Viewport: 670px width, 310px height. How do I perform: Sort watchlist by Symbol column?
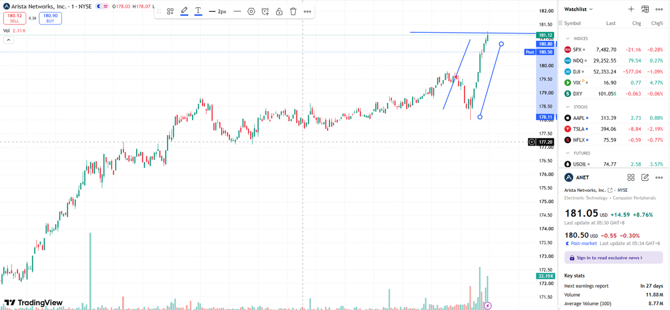point(572,23)
